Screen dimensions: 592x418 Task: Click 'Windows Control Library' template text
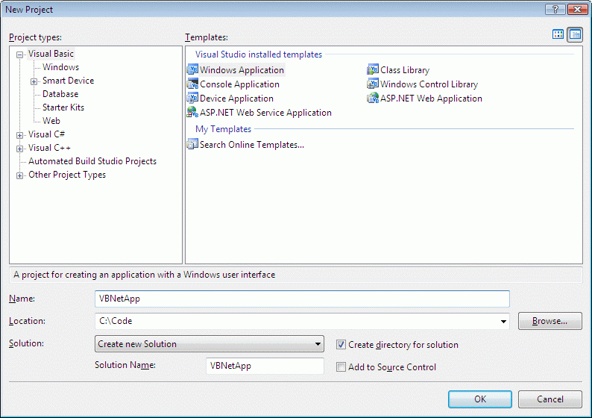(429, 84)
